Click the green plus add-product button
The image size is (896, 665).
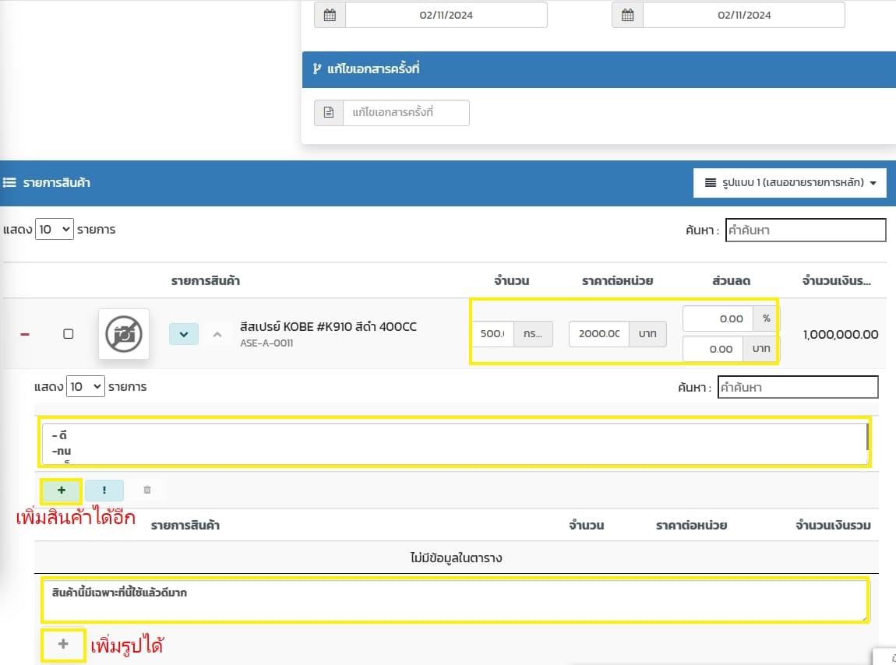62,491
